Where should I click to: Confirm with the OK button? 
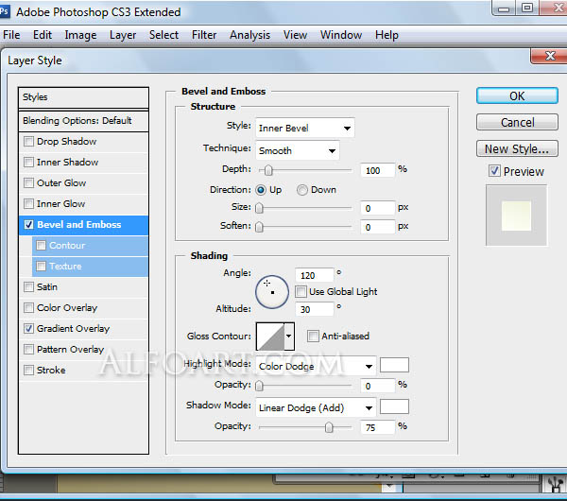tap(517, 95)
